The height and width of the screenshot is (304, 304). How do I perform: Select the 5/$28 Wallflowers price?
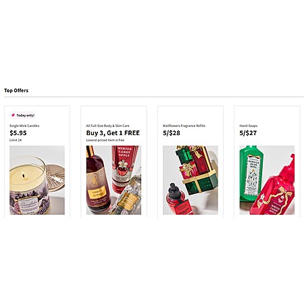click(x=172, y=133)
